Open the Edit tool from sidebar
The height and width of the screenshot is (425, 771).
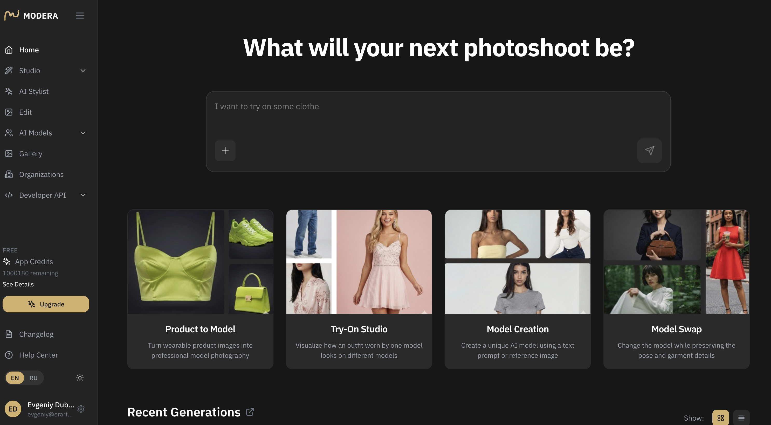pyautogui.click(x=25, y=112)
